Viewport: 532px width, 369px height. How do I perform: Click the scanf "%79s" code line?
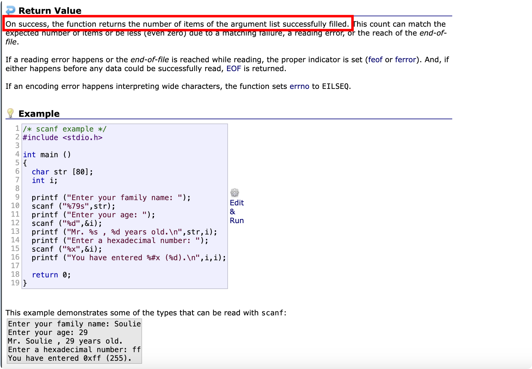tap(74, 206)
